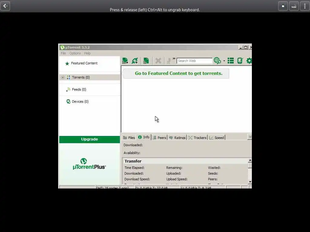Click the Transfer panel scroll down arrow
The width and height of the screenshot is (310, 232).
tap(250, 182)
